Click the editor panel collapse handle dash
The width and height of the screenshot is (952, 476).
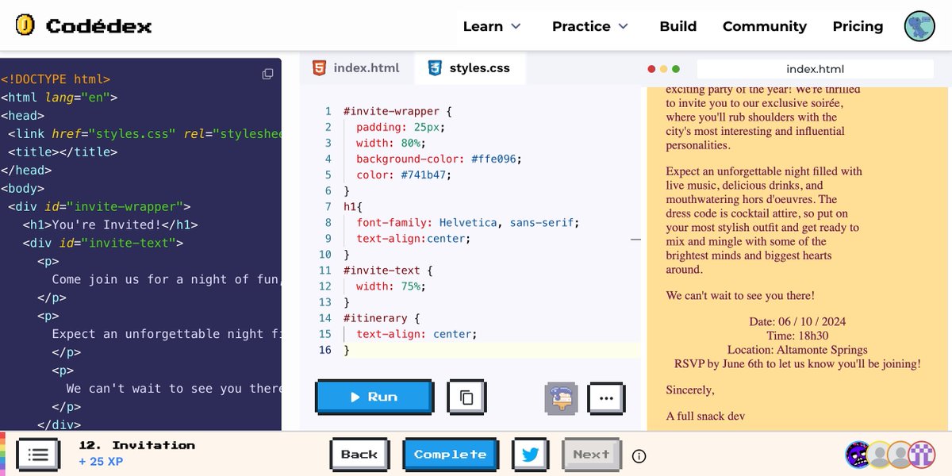click(x=635, y=238)
